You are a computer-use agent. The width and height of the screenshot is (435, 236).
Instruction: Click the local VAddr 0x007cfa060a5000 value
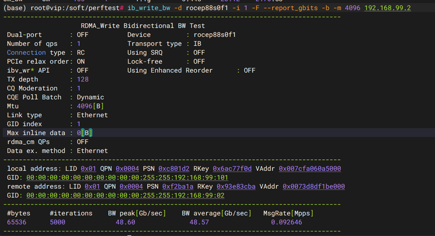click(310, 168)
